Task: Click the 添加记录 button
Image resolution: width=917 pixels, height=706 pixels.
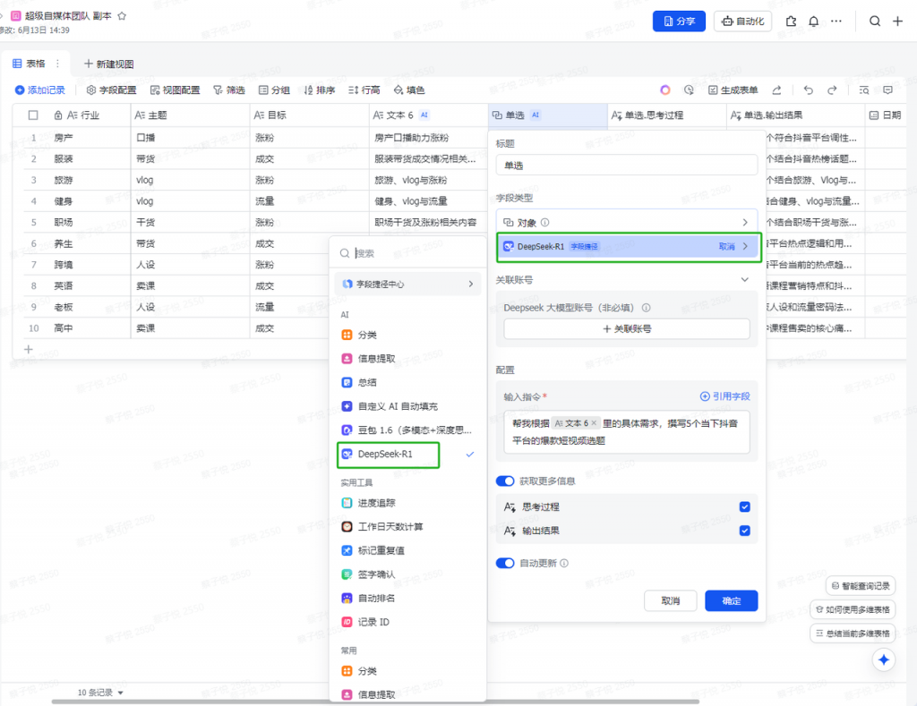Action: pos(40,90)
